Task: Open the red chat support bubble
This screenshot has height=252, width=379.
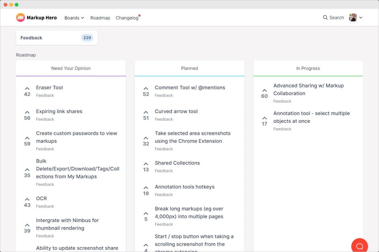Action: pos(359,246)
